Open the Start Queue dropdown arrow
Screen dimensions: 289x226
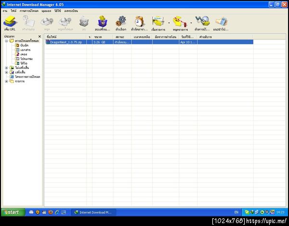coord(169,23)
